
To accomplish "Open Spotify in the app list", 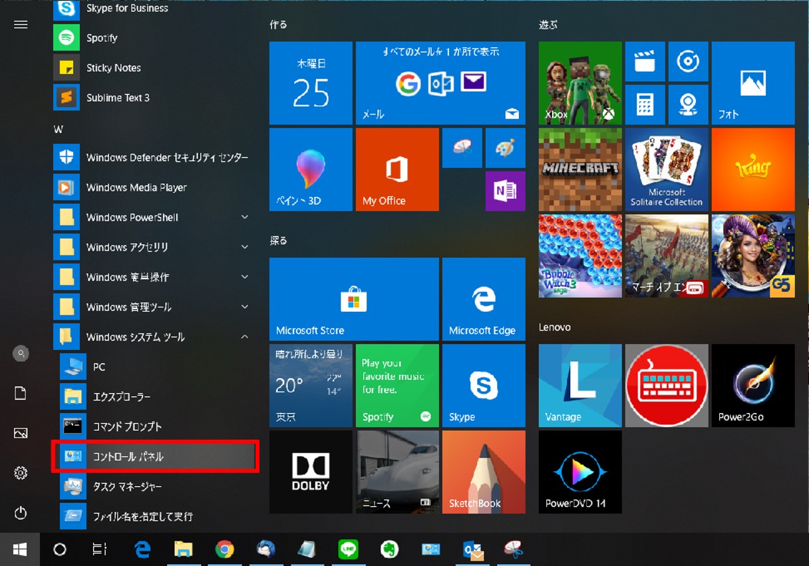I will [153, 38].
